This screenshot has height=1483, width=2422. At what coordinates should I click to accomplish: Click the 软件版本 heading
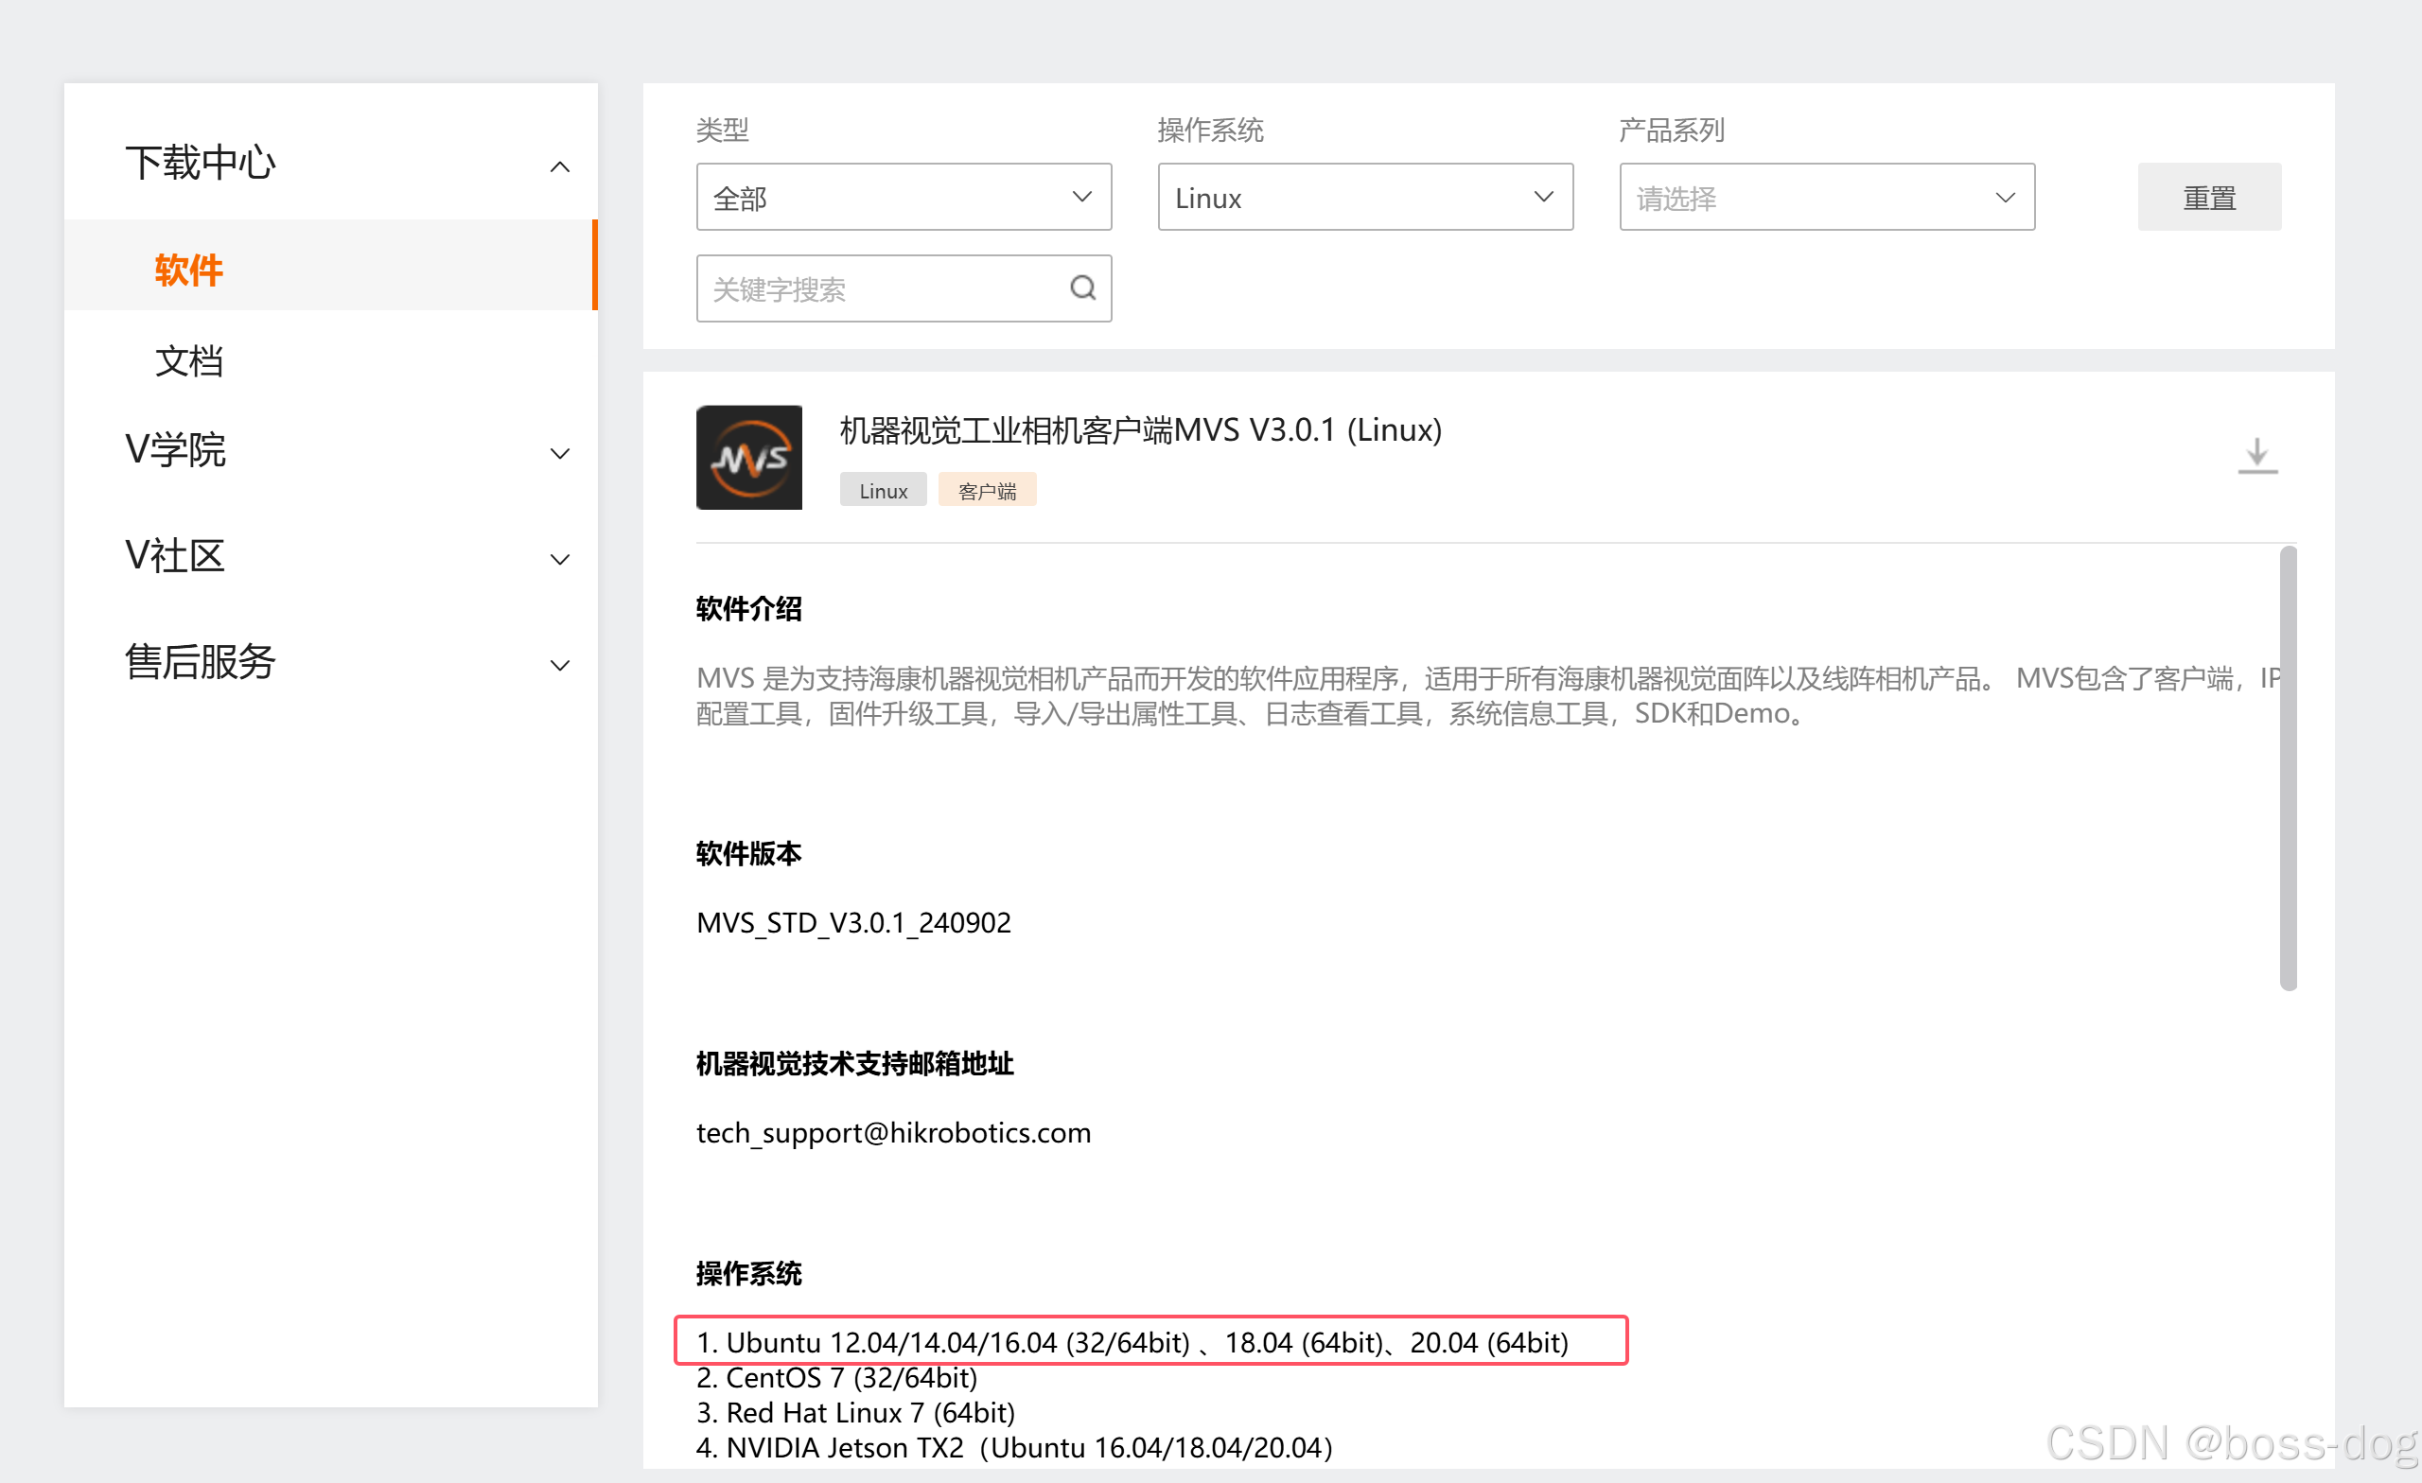(749, 853)
